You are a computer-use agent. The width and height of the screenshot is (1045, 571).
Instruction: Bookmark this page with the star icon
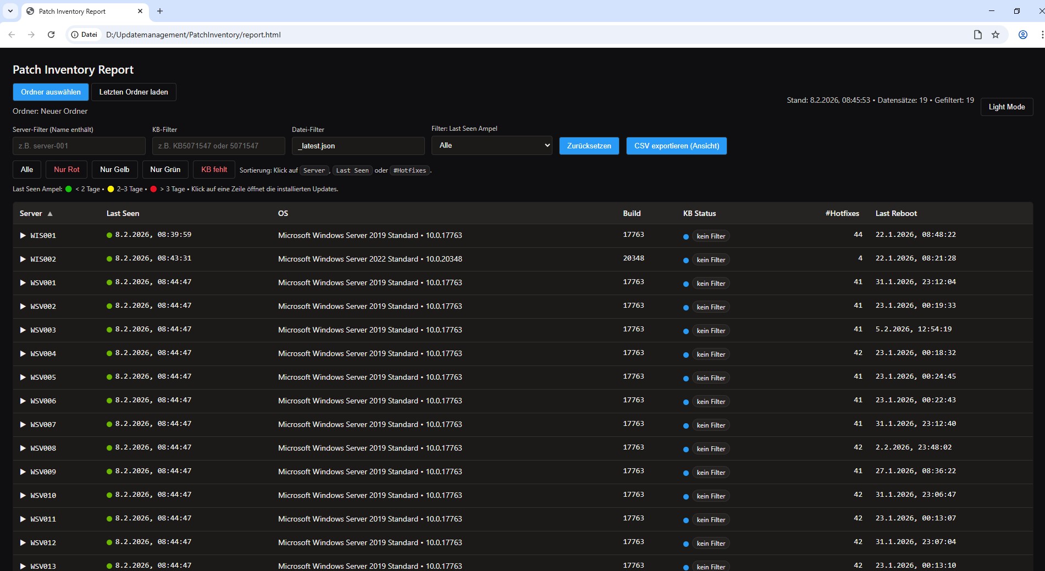(x=996, y=35)
